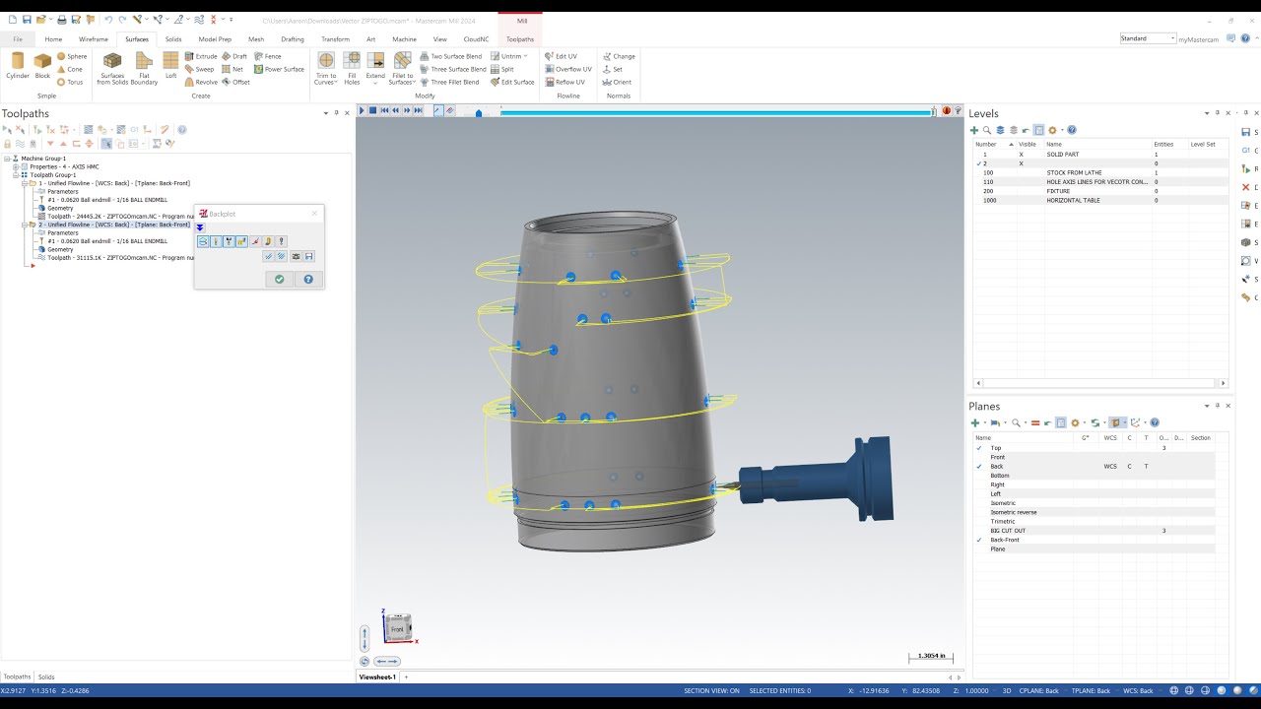Choose Two Surface Blend
This screenshot has height=709, width=1261.
tap(451, 56)
